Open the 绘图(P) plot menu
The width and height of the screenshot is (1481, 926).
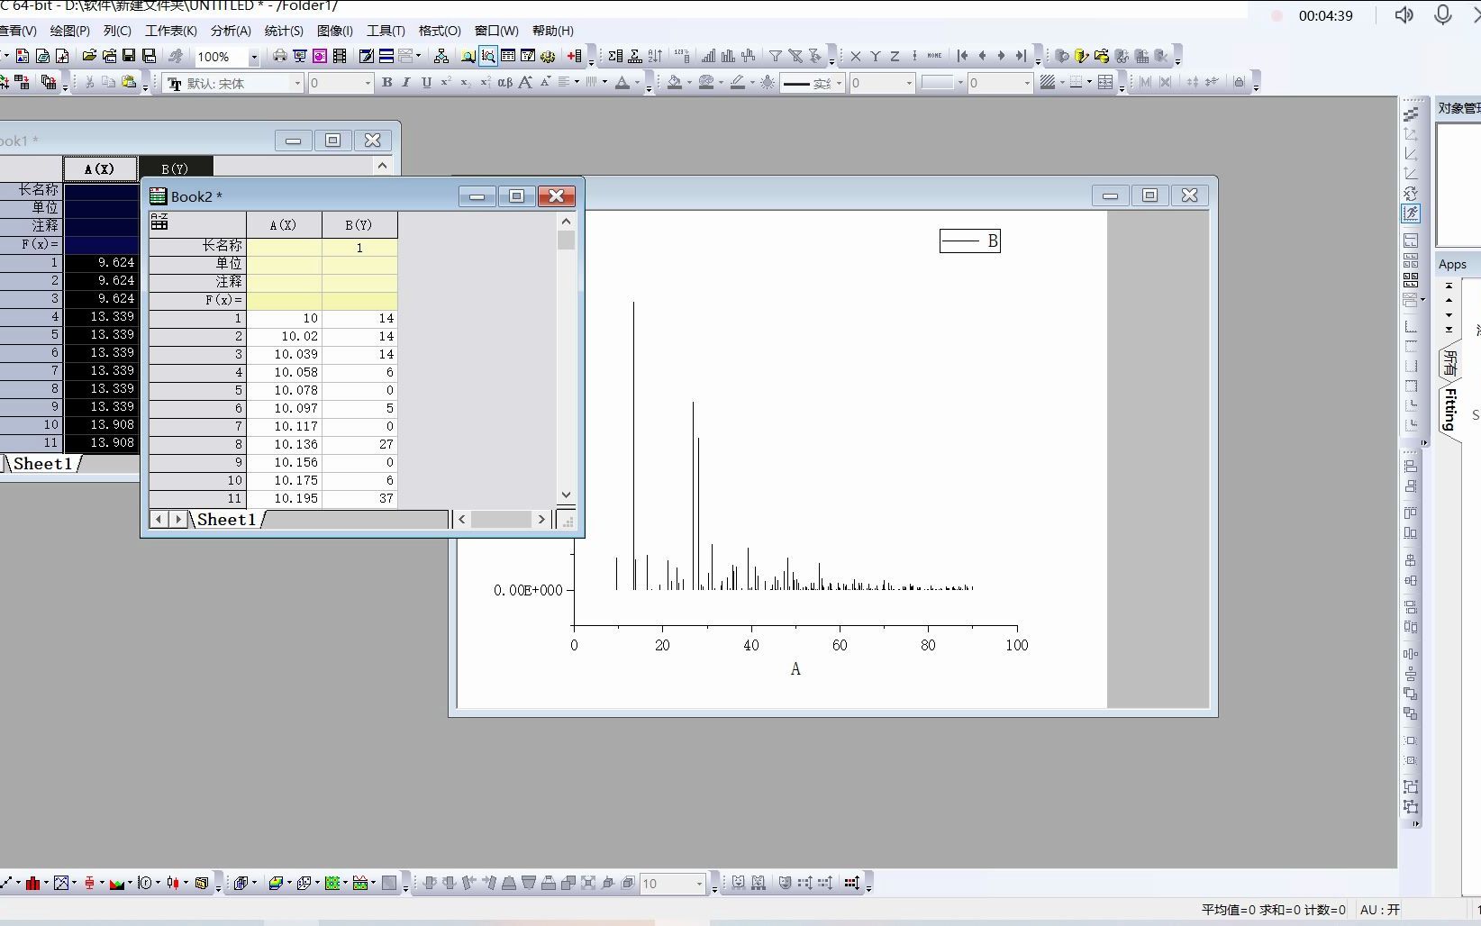click(x=69, y=31)
